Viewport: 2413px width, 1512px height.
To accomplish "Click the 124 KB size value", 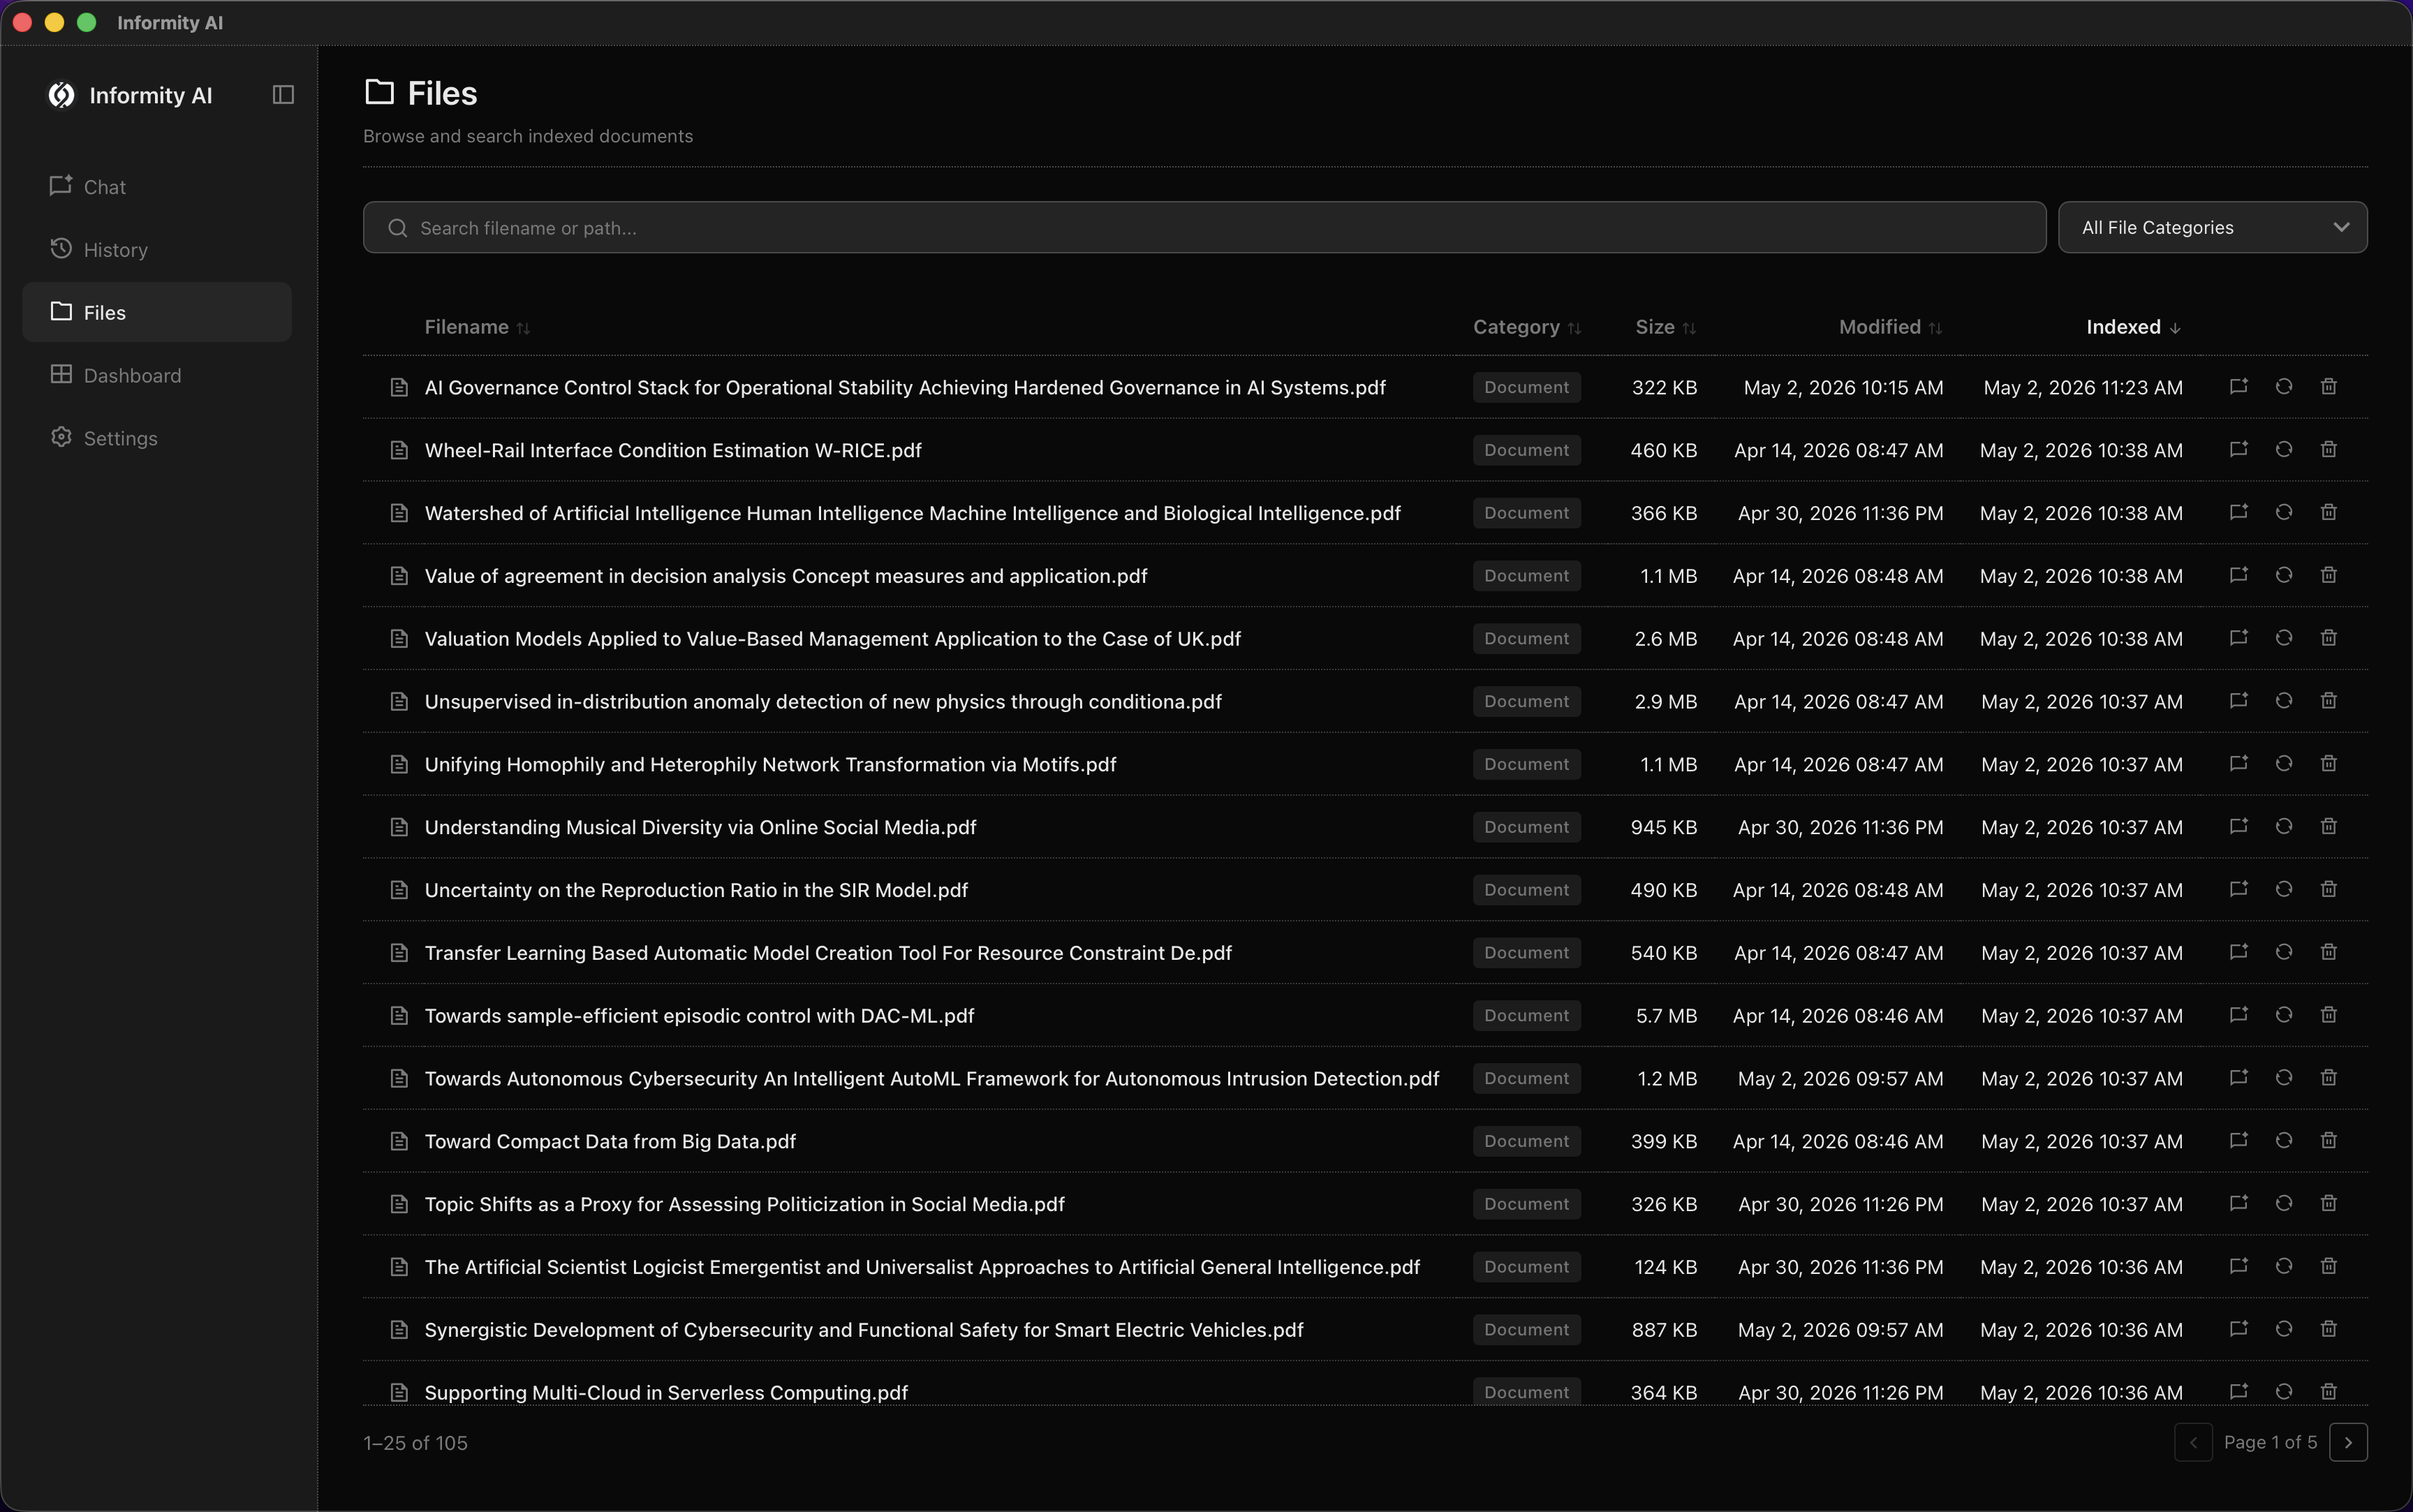I will click(x=1665, y=1267).
